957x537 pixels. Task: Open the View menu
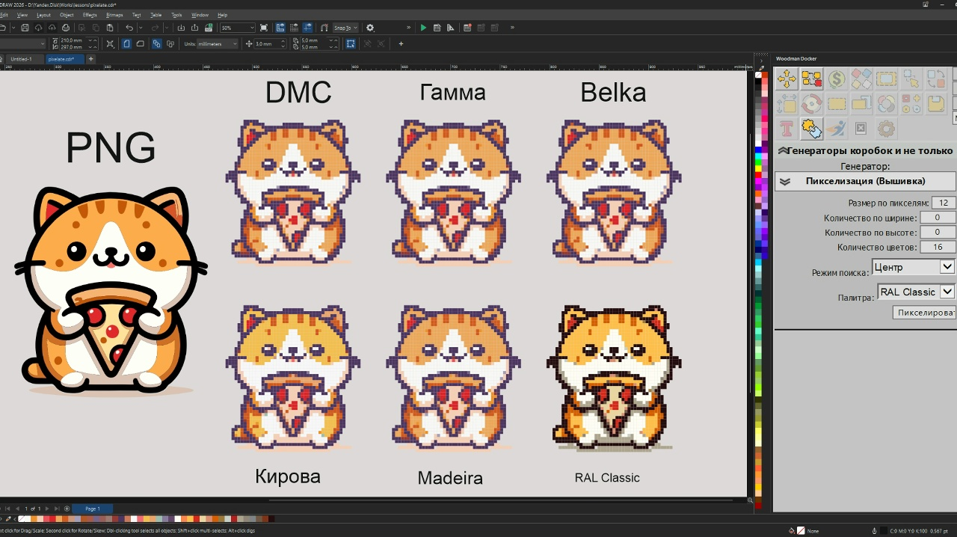(x=22, y=15)
